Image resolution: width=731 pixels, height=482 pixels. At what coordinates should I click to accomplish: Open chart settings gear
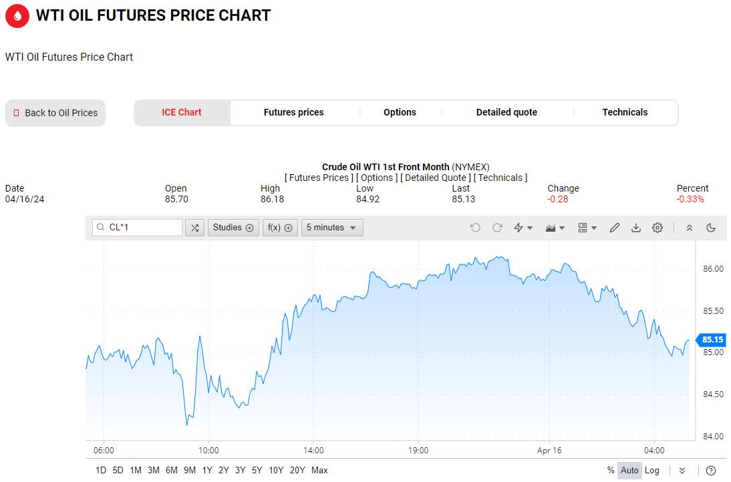657,228
